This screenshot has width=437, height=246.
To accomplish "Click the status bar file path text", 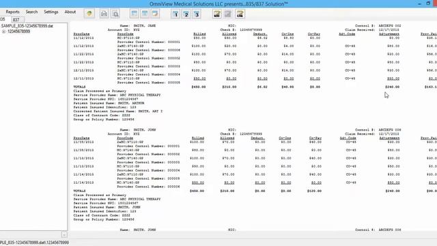I will 34,243.
